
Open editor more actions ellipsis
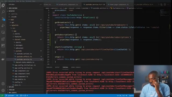[x=168, y=5]
